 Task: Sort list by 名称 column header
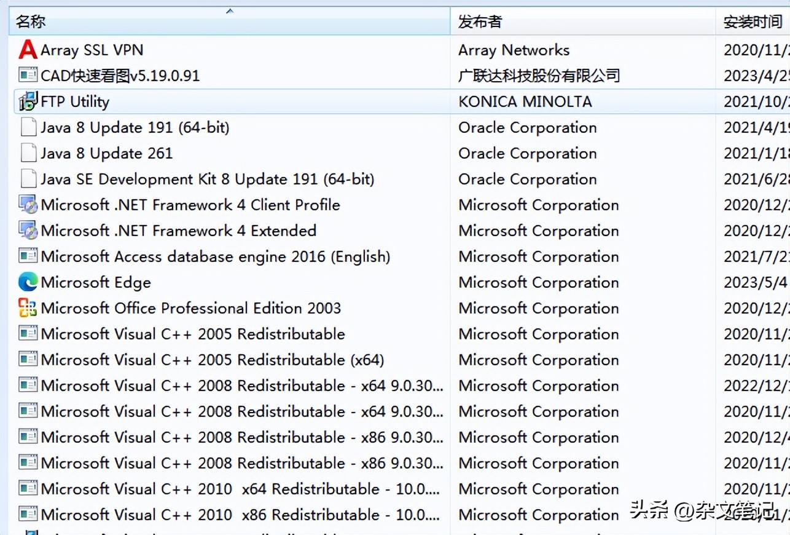click(31, 23)
